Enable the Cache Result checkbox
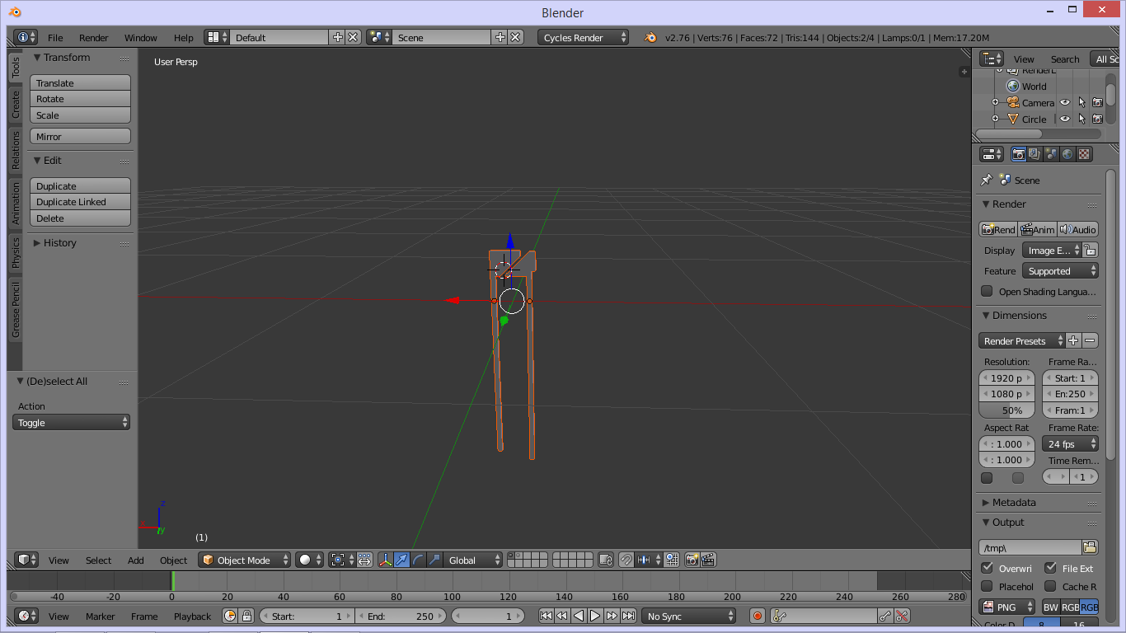The image size is (1126, 633). [x=1050, y=586]
